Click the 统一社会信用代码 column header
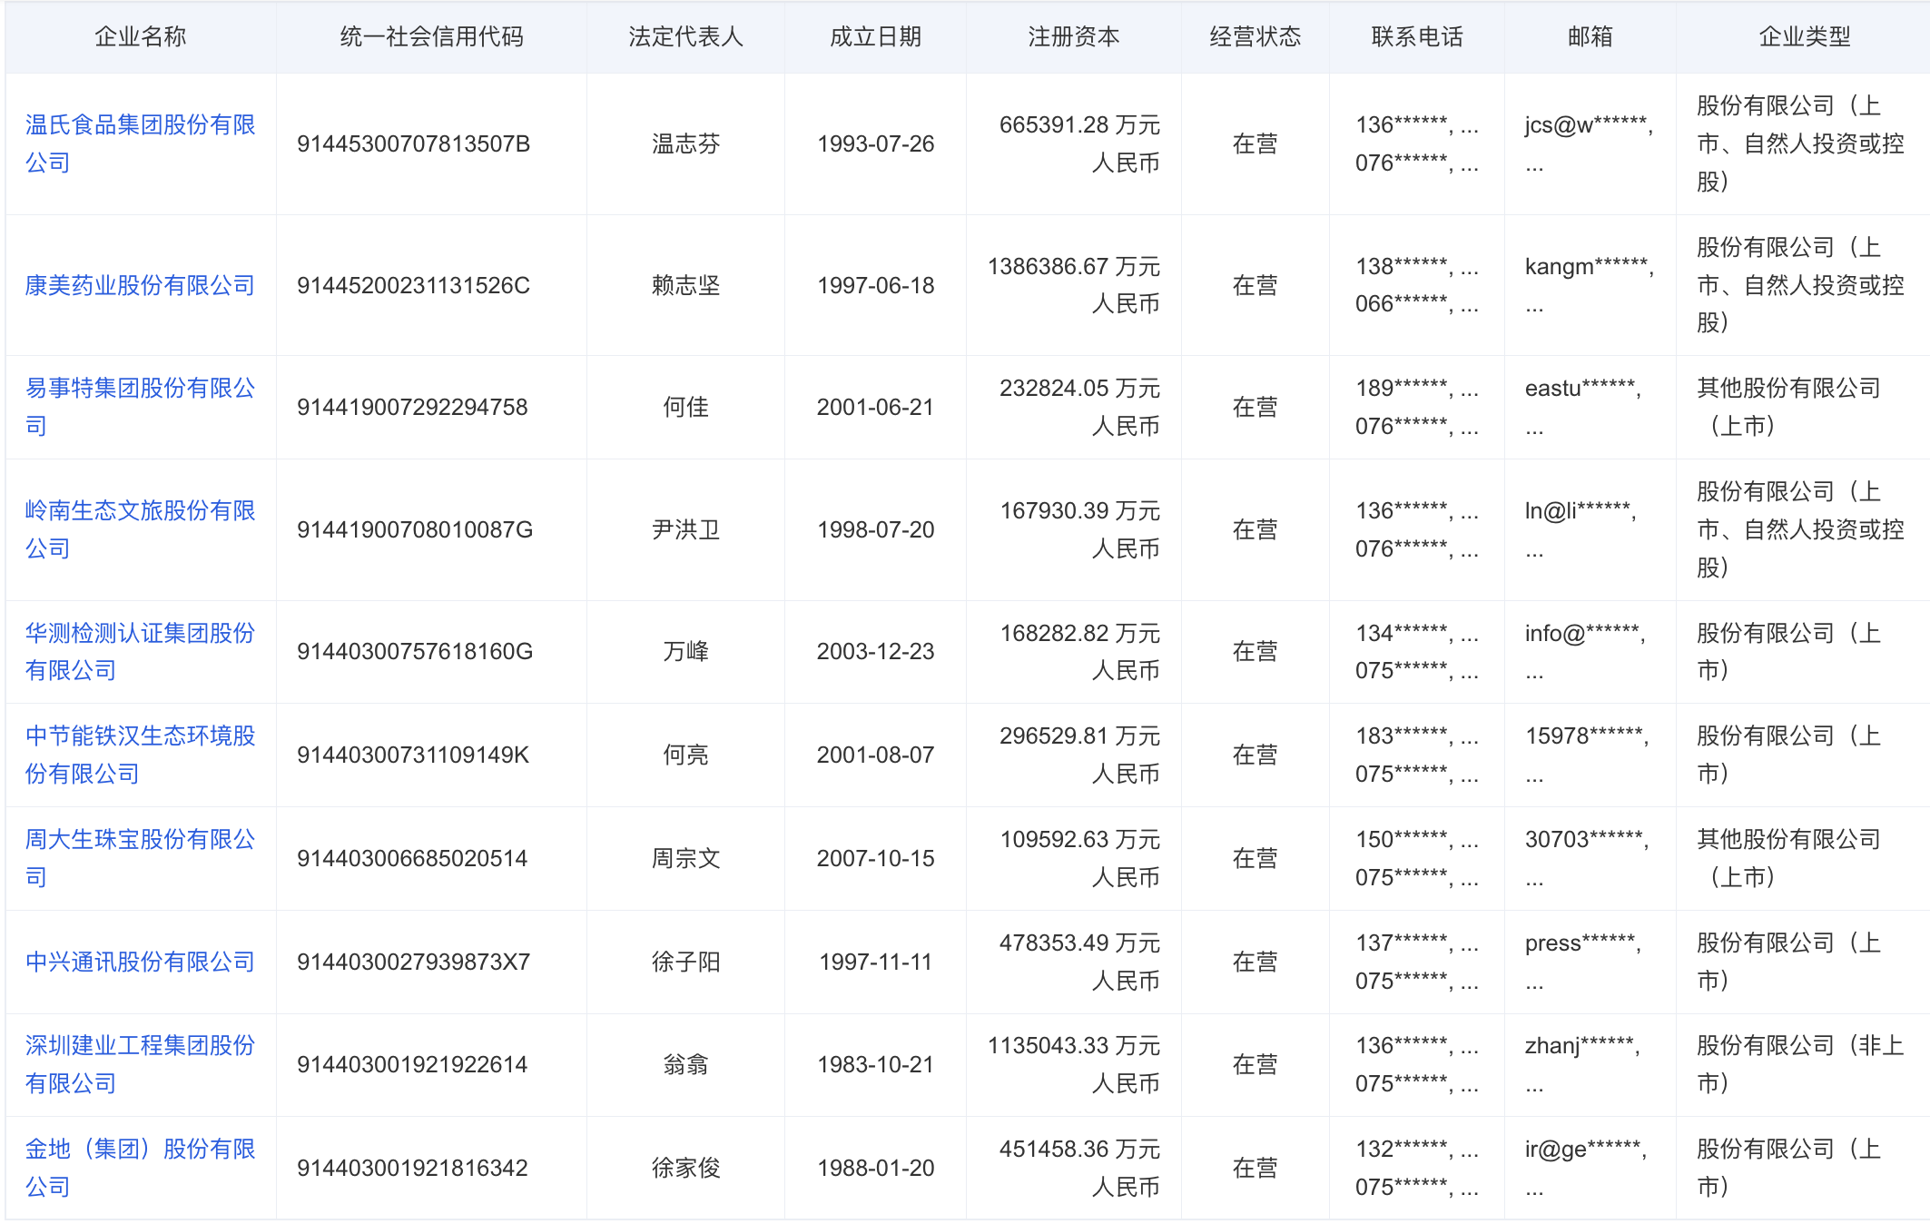1930x1224 pixels. [431, 36]
